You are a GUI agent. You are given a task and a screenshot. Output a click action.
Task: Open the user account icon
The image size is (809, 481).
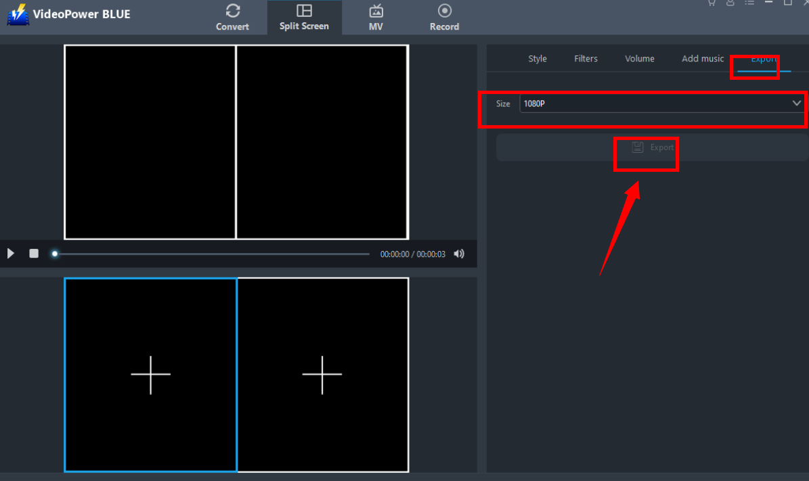click(730, 3)
